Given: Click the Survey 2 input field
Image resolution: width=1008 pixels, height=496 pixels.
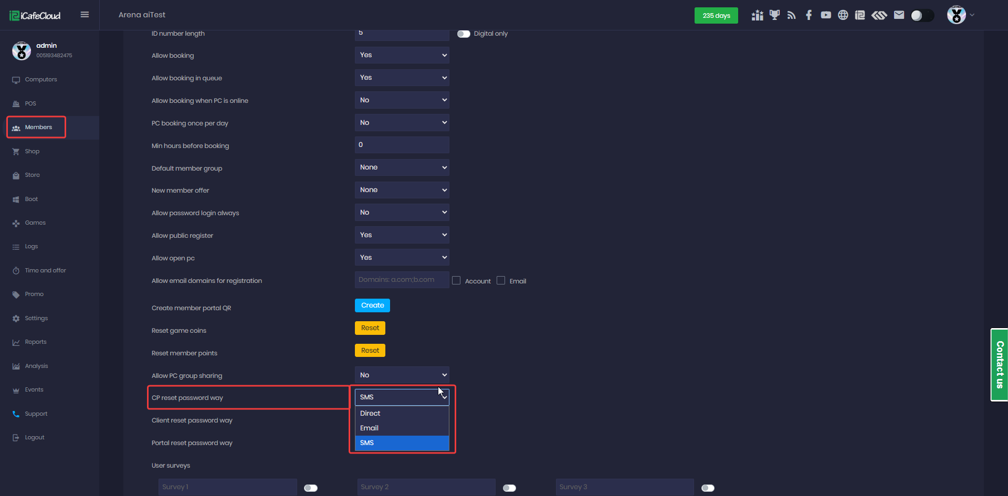Looking at the screenshot, I should [426, 487].
